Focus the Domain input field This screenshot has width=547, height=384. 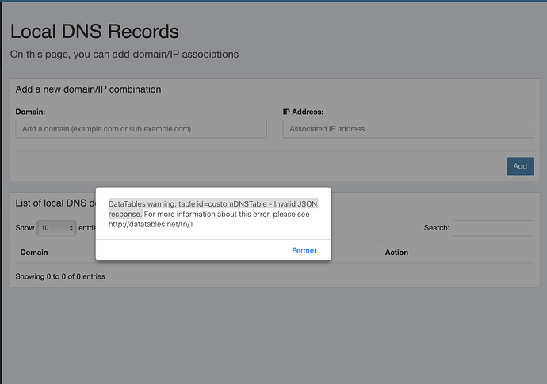tap(141, 129)
